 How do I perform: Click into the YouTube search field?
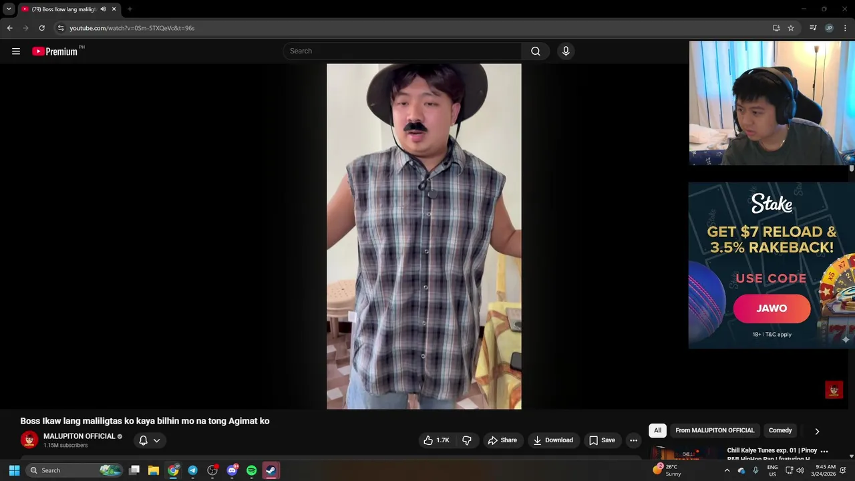point(403,51)
